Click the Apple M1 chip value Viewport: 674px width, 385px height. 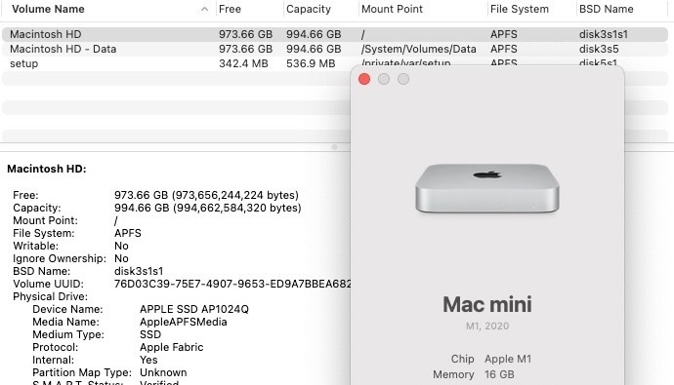point(508,359)
